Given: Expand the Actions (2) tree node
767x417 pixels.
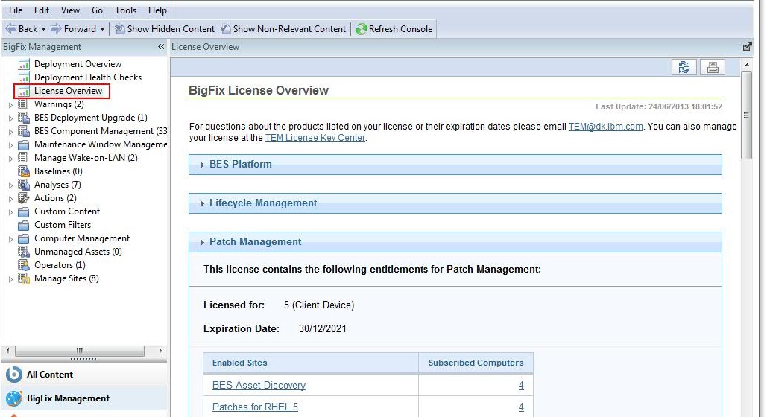Looking at the screenshot, I should [x=10, y=199].
